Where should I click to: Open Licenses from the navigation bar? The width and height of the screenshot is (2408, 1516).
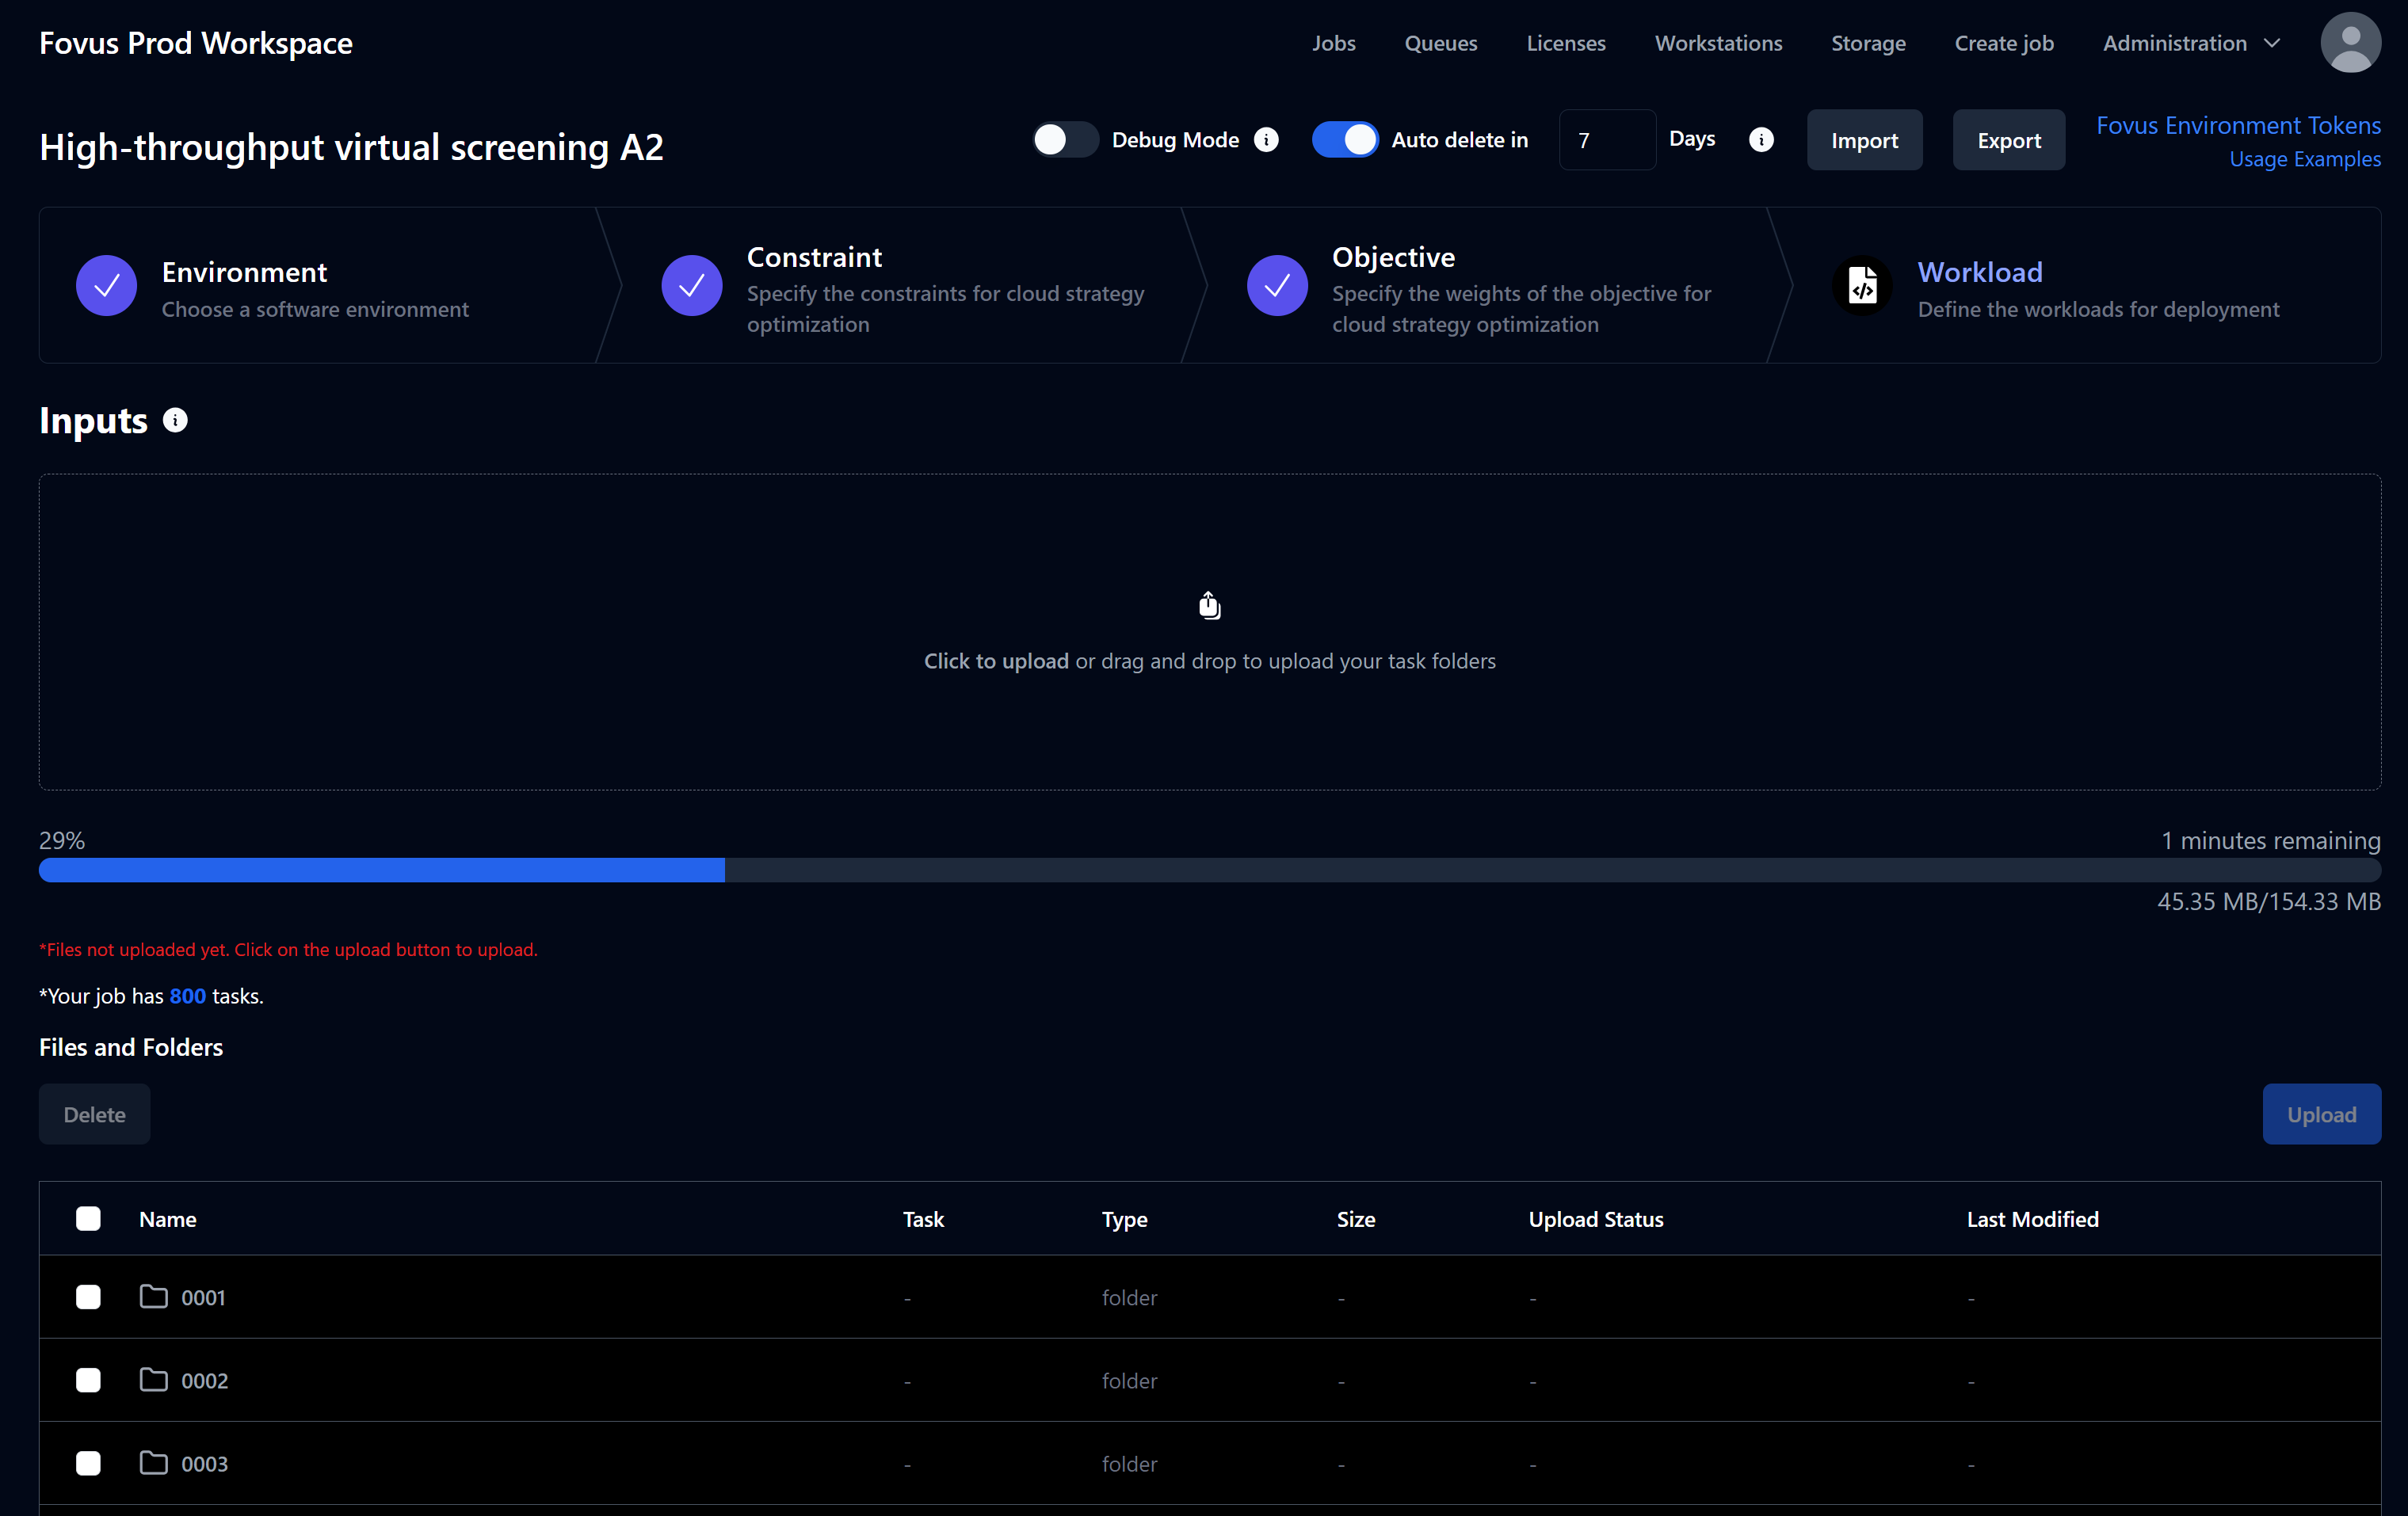point(1565,43)
